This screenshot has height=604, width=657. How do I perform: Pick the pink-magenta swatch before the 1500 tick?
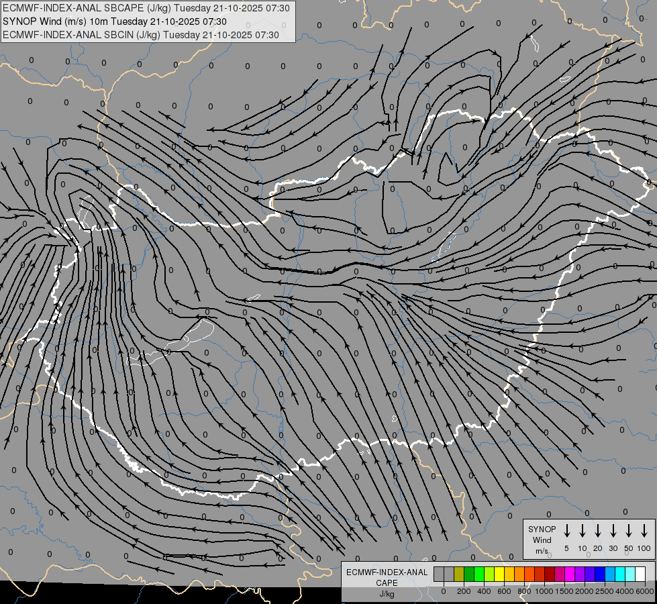point(560,574)
